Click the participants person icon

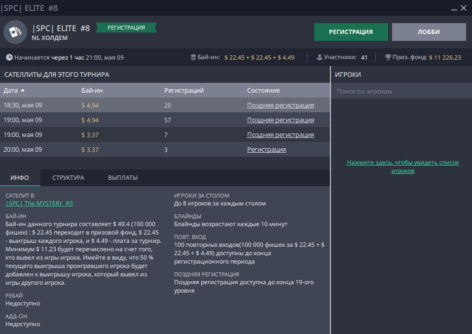(320, 58)
